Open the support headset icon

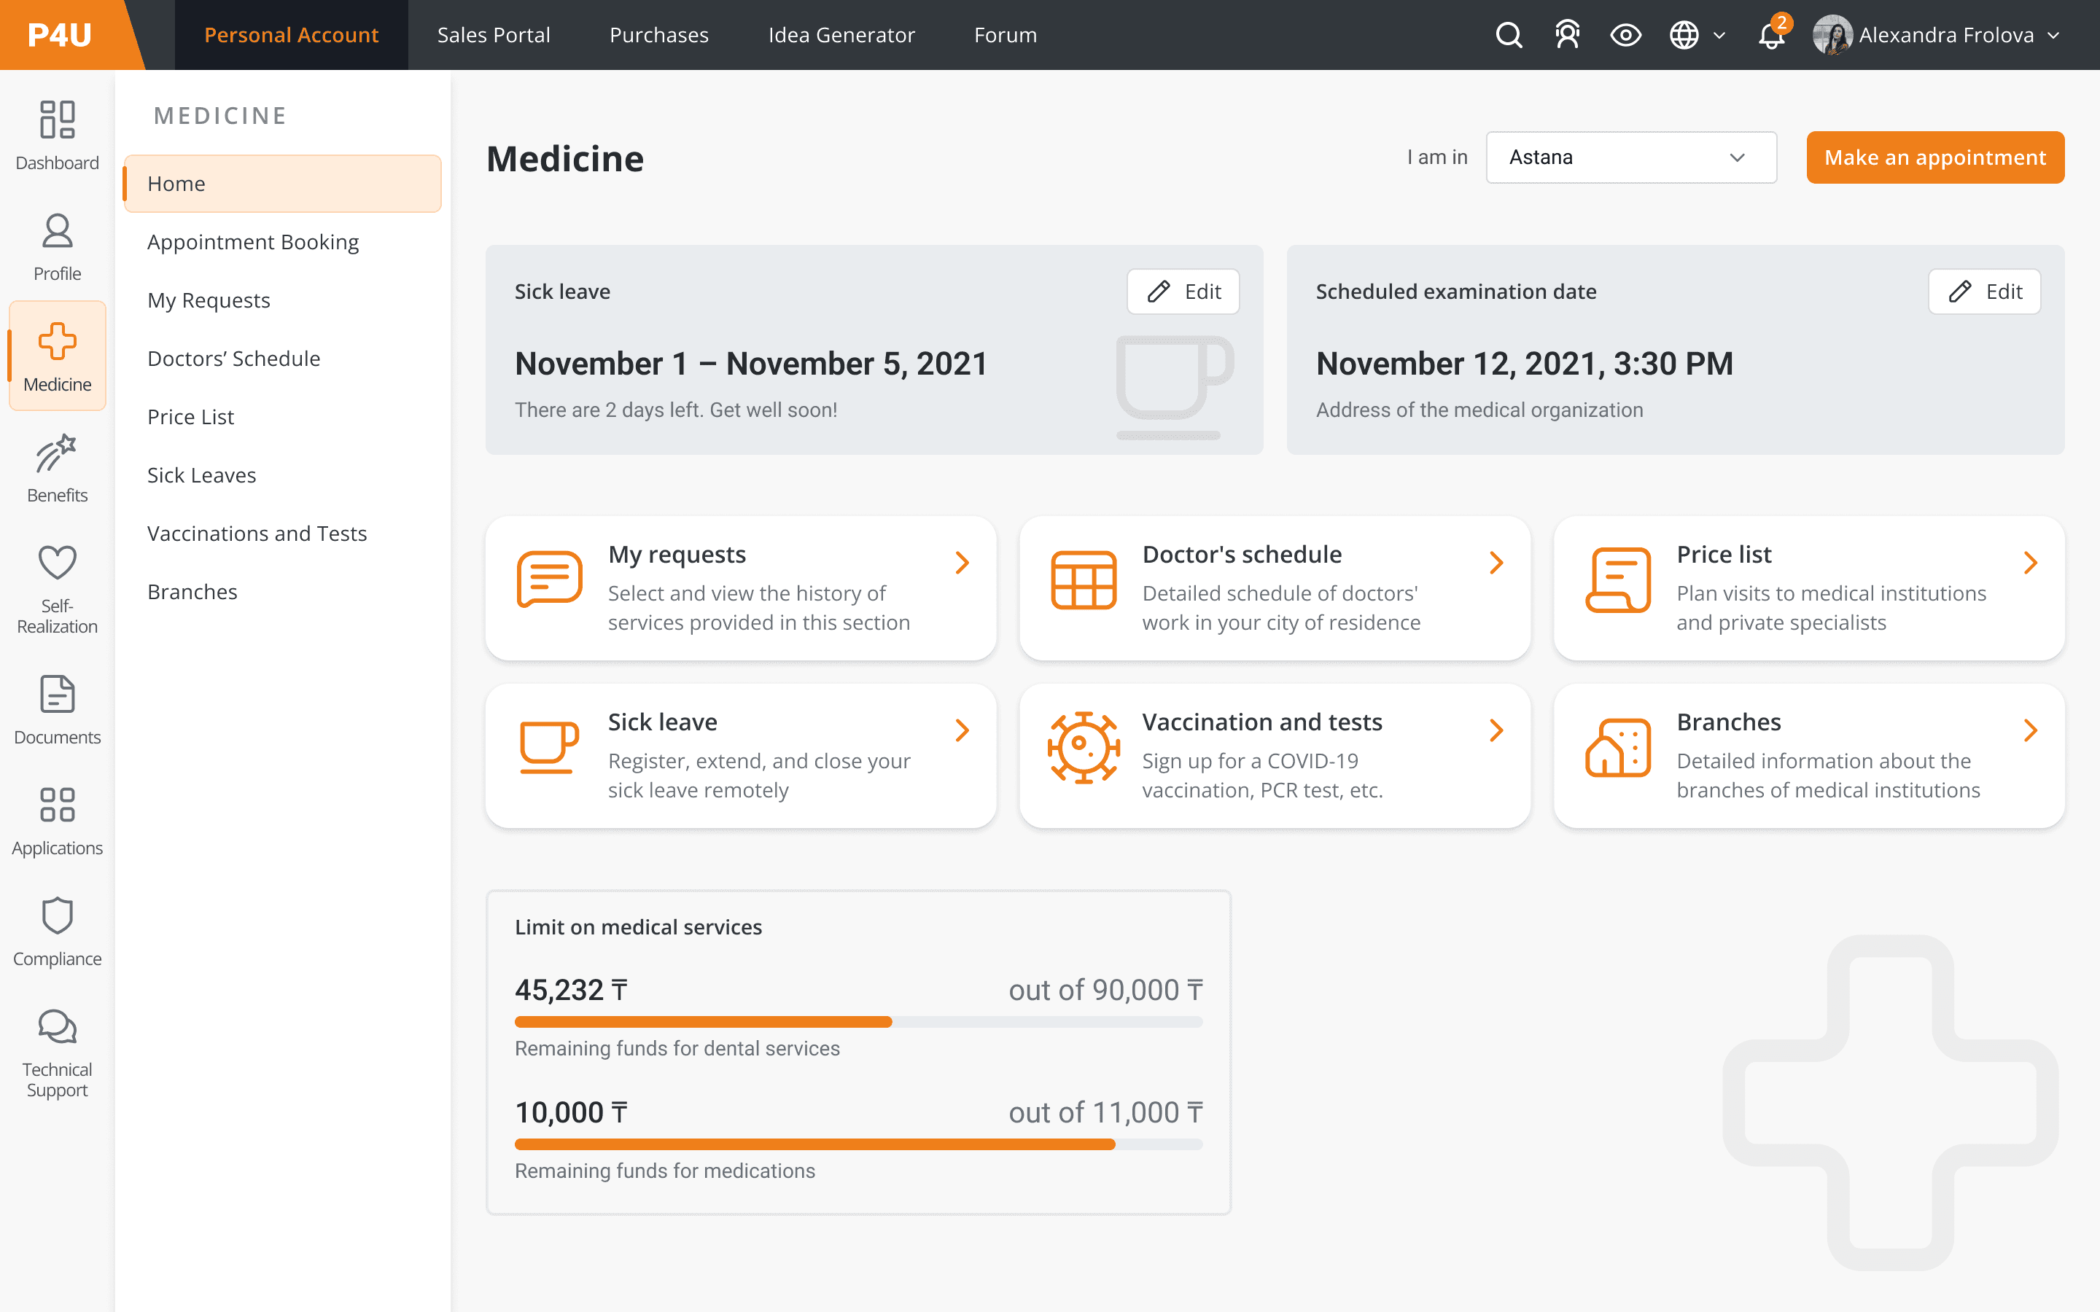coord(1567,35)
